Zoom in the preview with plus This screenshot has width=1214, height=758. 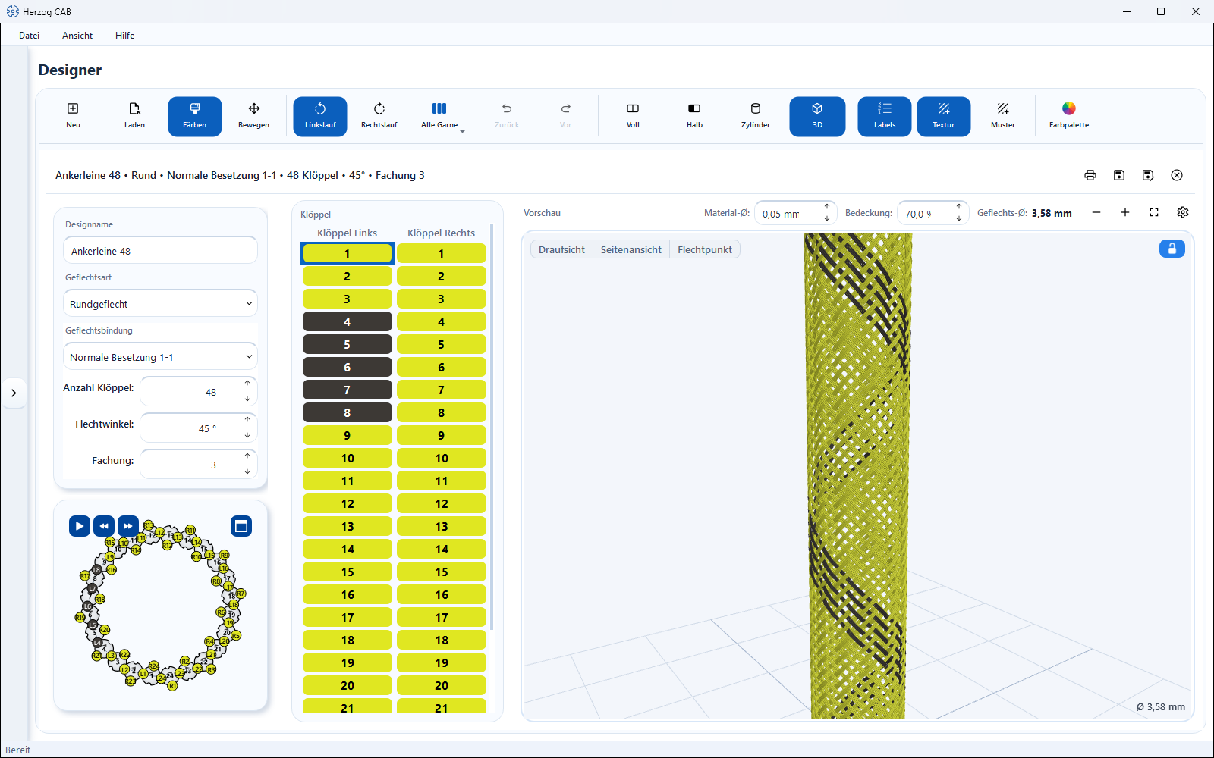coord(1125,212)
